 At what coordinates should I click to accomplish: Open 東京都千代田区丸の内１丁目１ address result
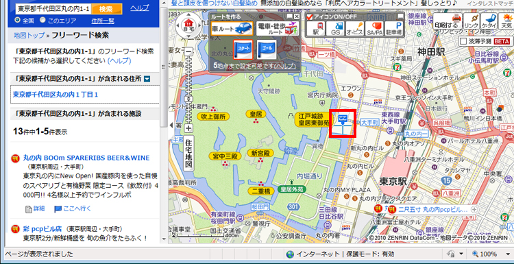coord(56,95)
